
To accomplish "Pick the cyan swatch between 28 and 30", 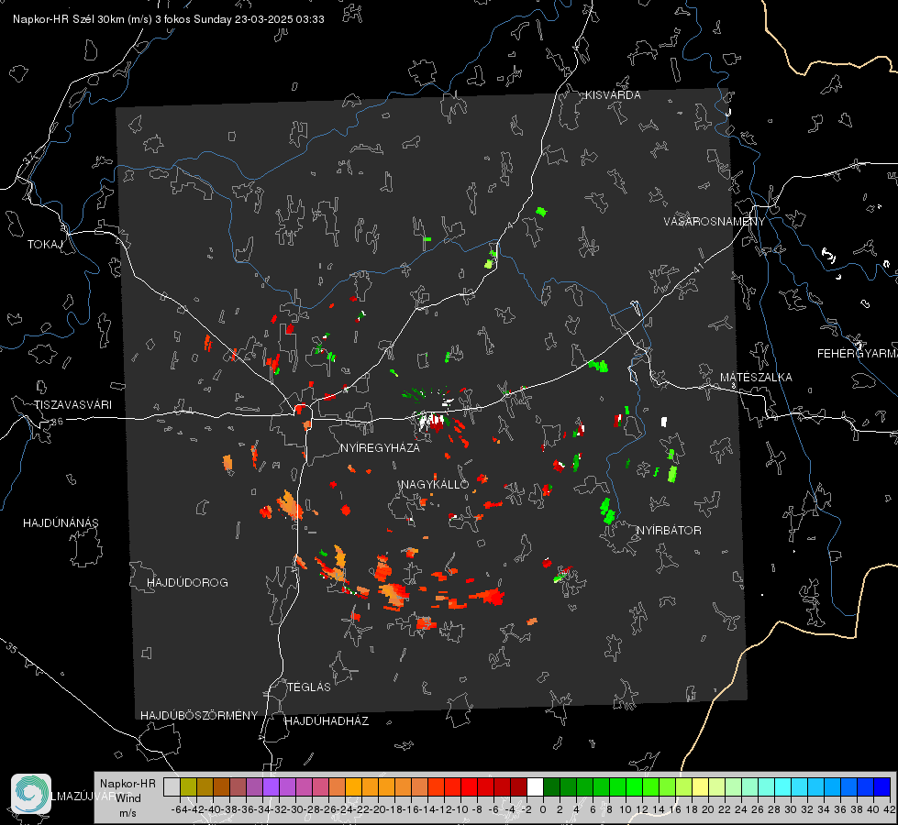I will pyautogui.click(x=783, y=786).
